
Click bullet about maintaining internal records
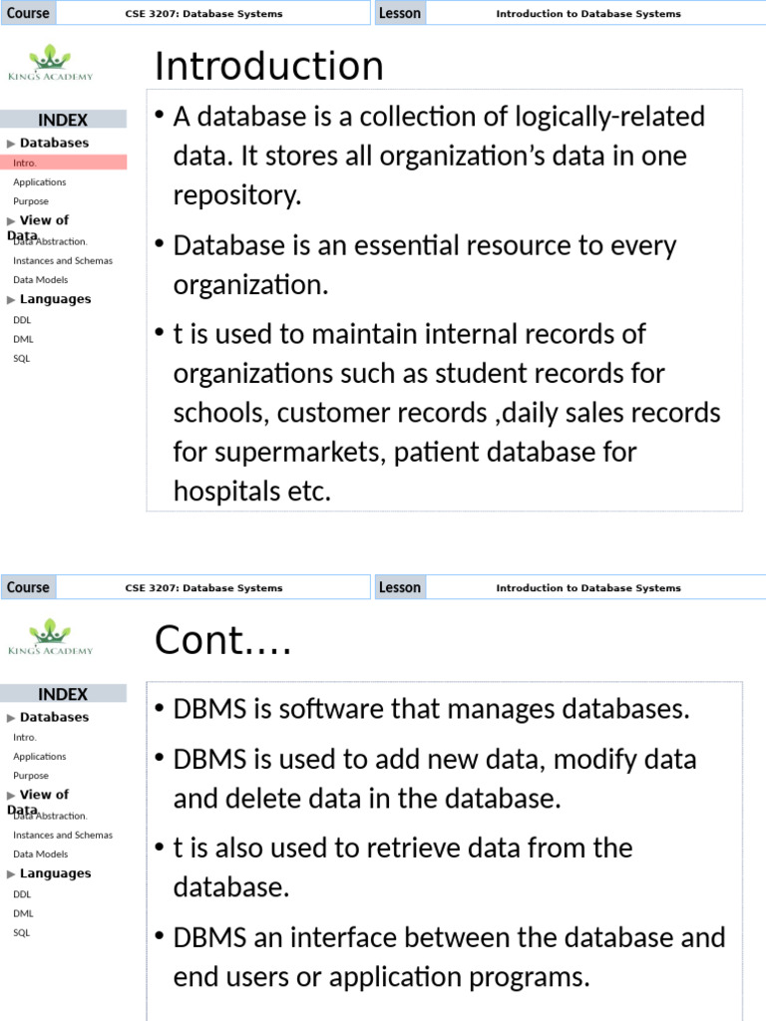438,413
